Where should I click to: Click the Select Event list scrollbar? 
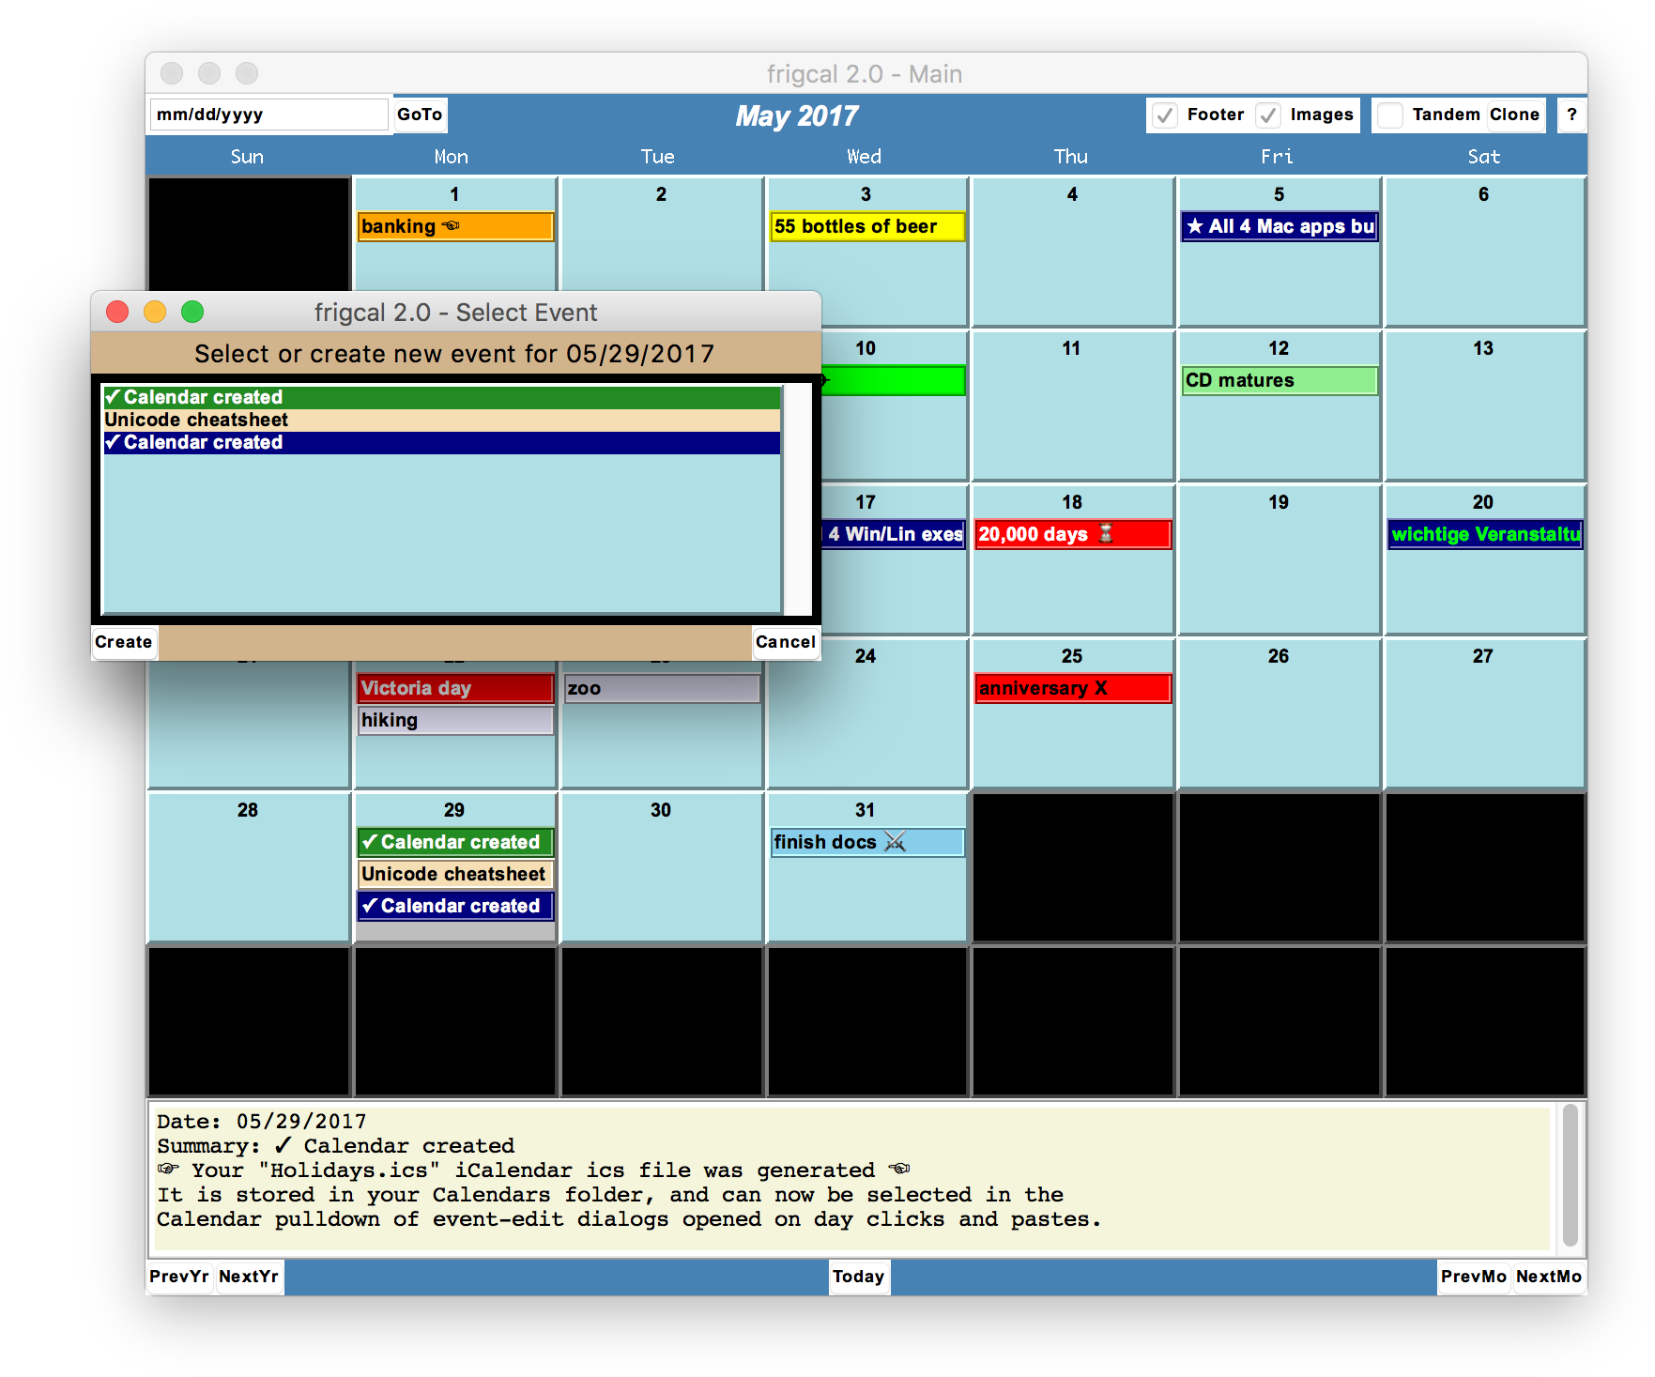[798, 498]
